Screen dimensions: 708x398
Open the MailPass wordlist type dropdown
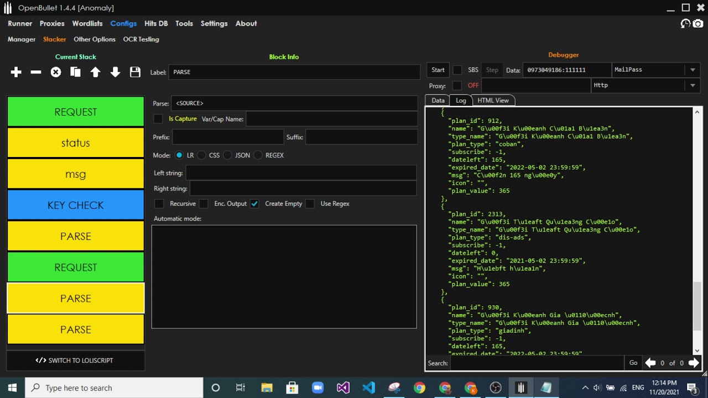coord(656,70)
